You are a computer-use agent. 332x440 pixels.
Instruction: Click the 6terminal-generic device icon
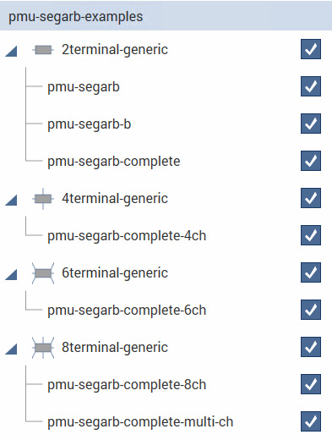pyautogui.click(x=43, y=273)
